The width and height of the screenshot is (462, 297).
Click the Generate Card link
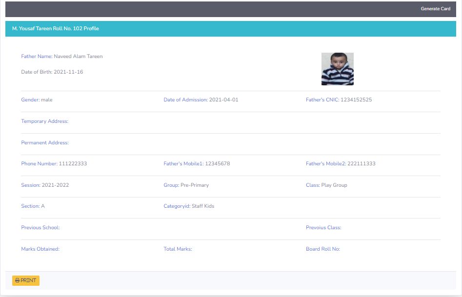click(x=435, y=9)
